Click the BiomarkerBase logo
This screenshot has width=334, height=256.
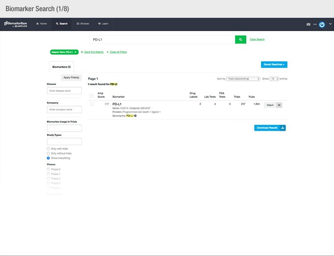[x=16, y=24]
